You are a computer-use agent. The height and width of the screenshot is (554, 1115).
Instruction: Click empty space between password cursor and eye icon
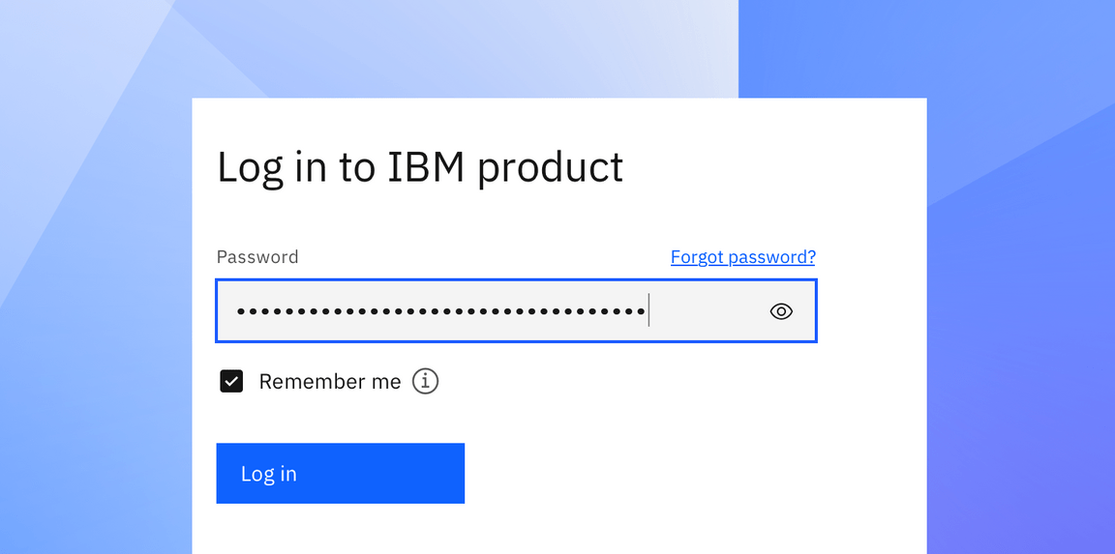tap(708, 311)
